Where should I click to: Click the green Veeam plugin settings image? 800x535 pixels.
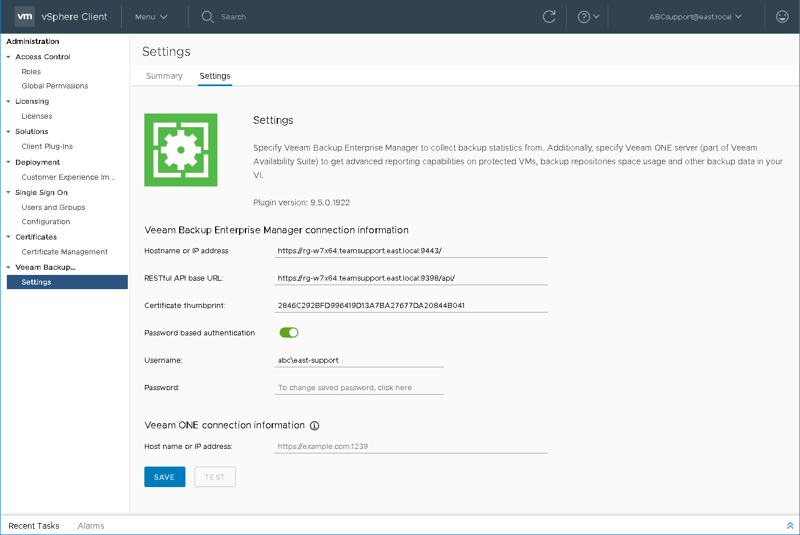(181, 150)
